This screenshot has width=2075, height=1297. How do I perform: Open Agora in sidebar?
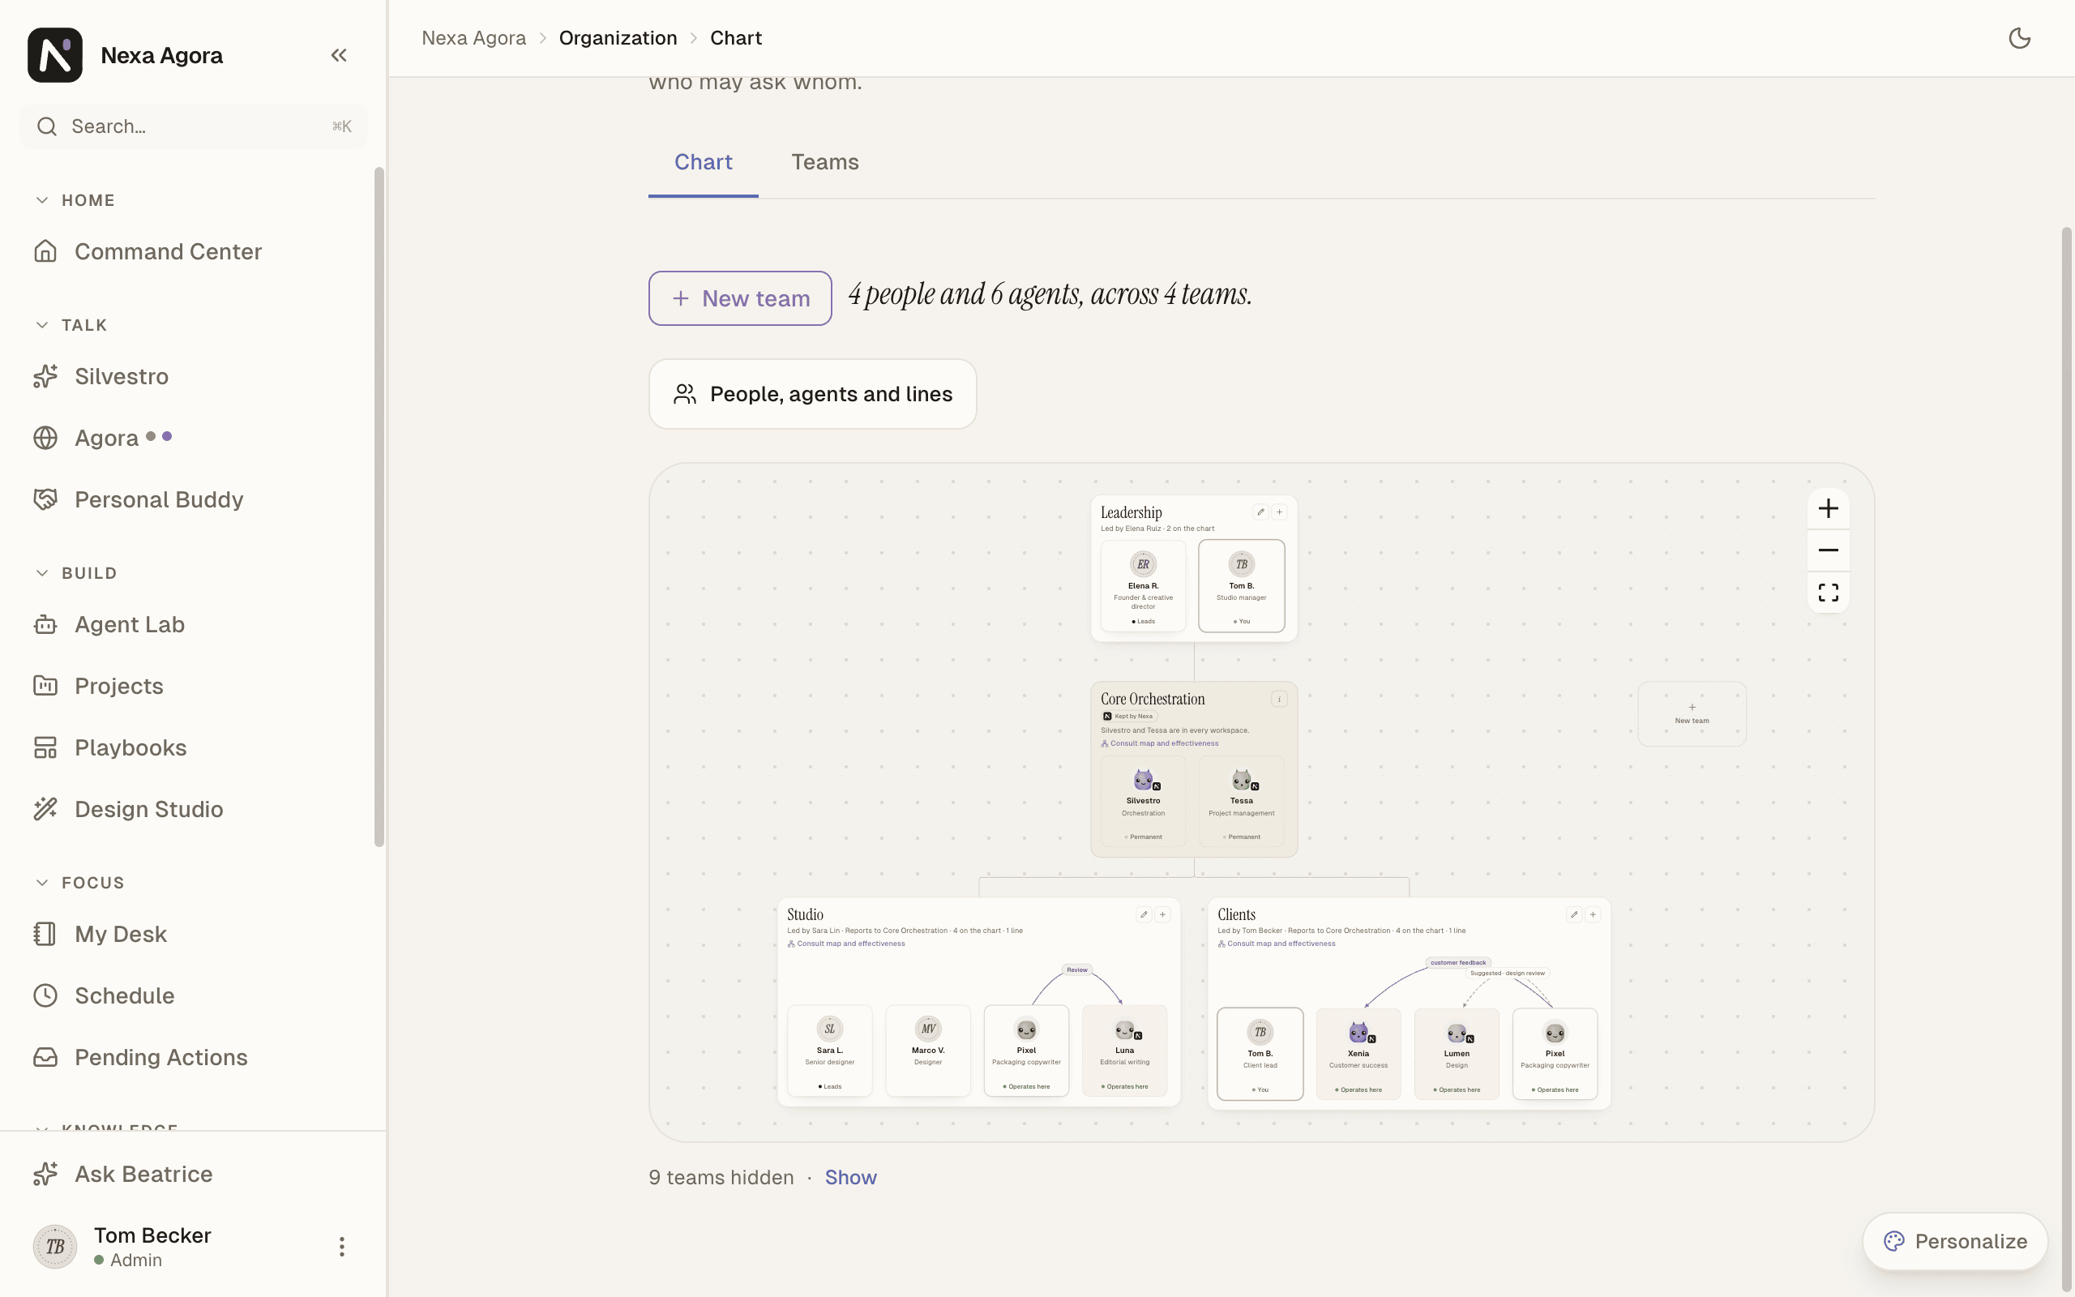[194, 439]
